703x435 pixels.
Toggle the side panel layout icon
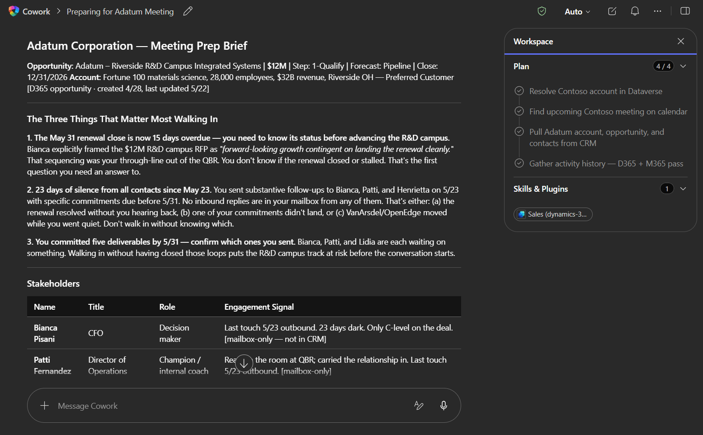tap(685, 11)
